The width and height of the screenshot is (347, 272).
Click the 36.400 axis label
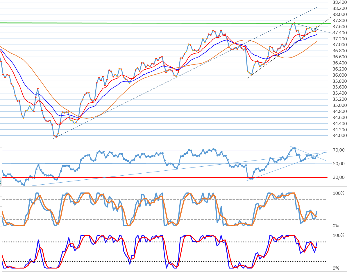pyautogui.click(x=340, y=63)
